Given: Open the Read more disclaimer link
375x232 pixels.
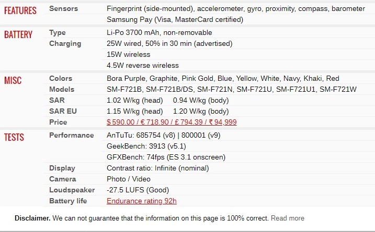Looking at the screenshot, I should pyautogui.click(x=288, y=218).
